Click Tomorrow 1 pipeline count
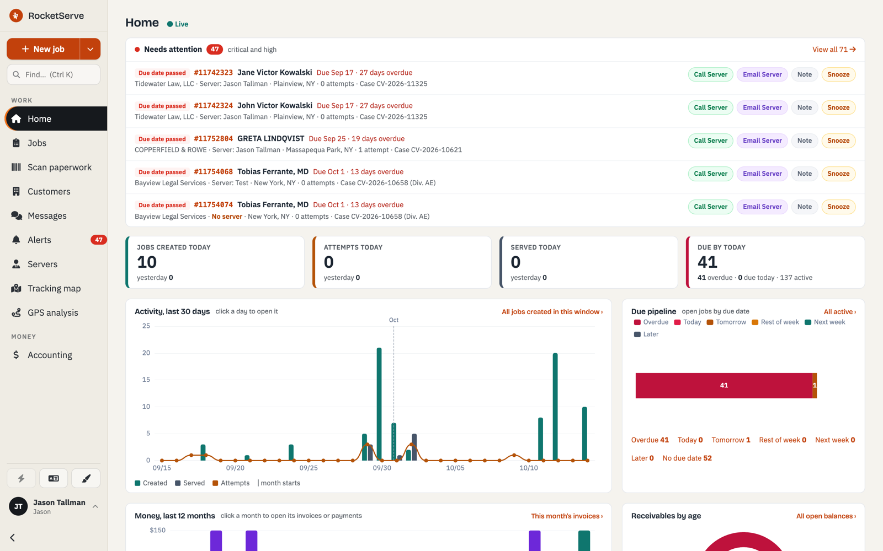Viewport: 883px width, 551px height. (x=731, y=440)
